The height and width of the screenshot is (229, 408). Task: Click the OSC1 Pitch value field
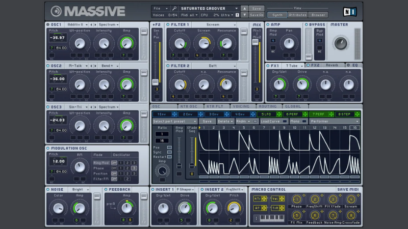coord(58,38)
